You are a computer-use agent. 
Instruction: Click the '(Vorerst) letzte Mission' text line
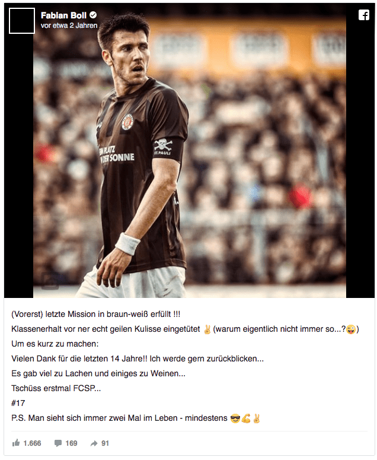pyautogui.click(x=96, y=314)
